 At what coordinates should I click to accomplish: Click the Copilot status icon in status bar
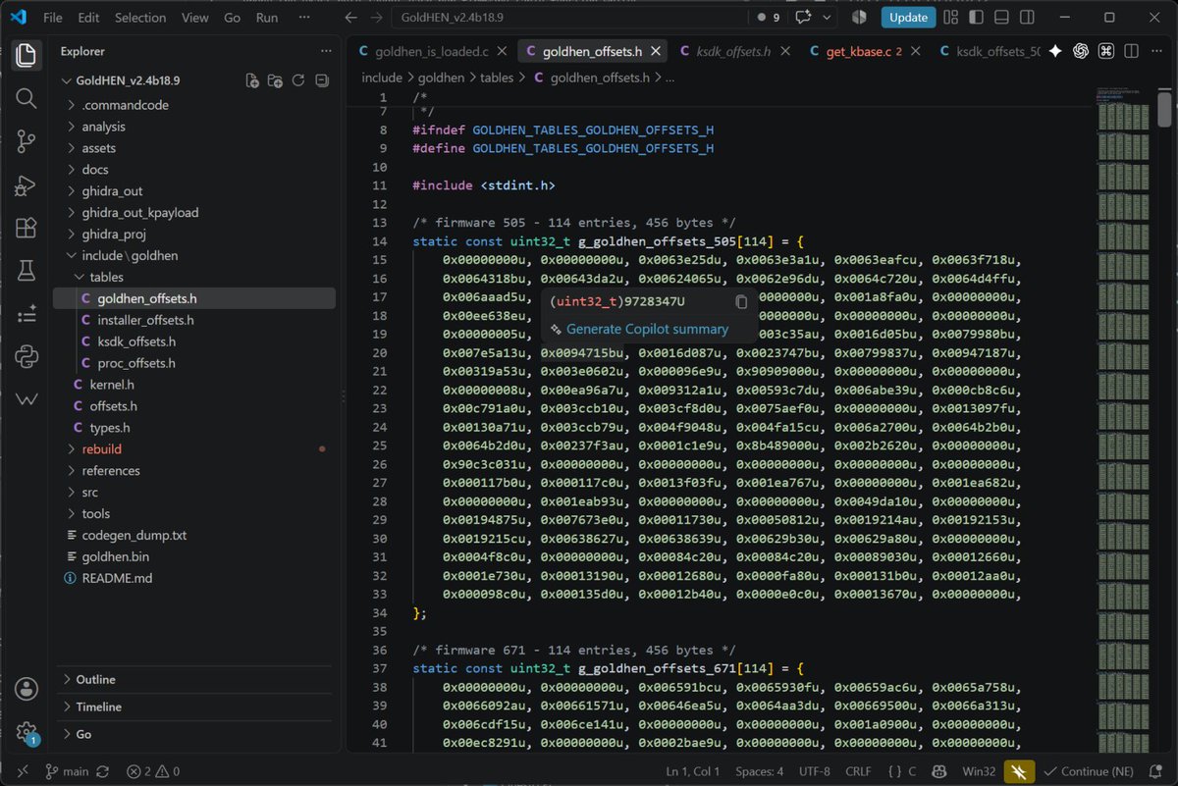click(937, 771)
